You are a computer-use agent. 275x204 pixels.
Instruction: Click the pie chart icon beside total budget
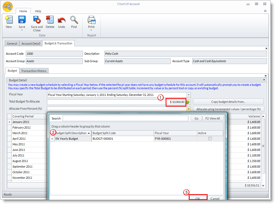point(188,102)
